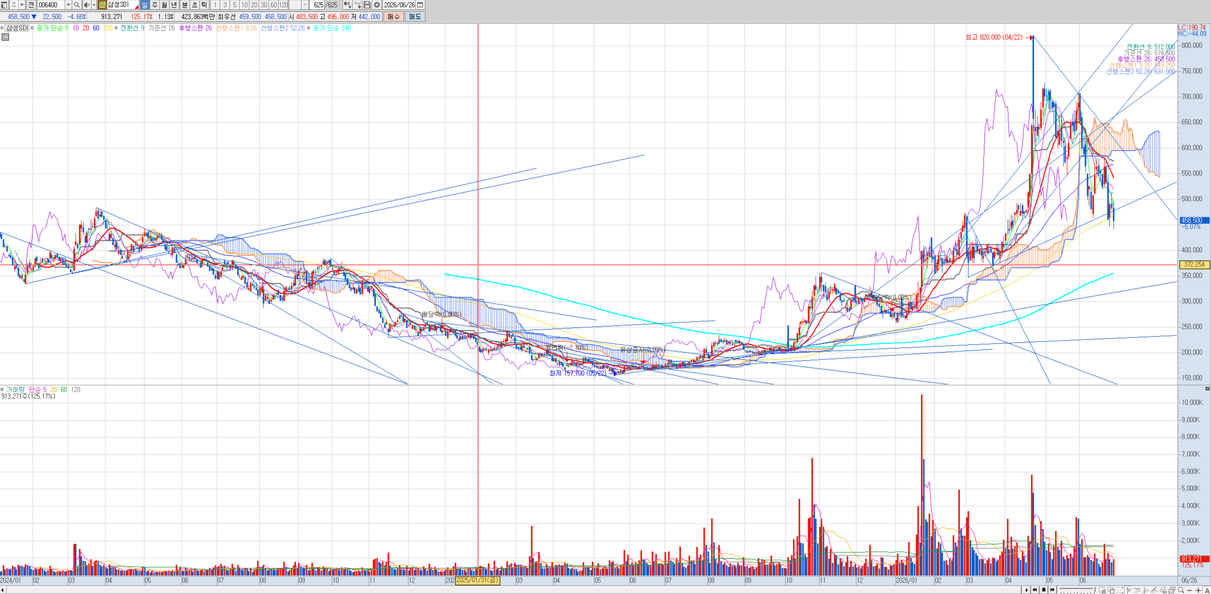
Task: Switch to 초 second period
Action: [x=194, y=5]
